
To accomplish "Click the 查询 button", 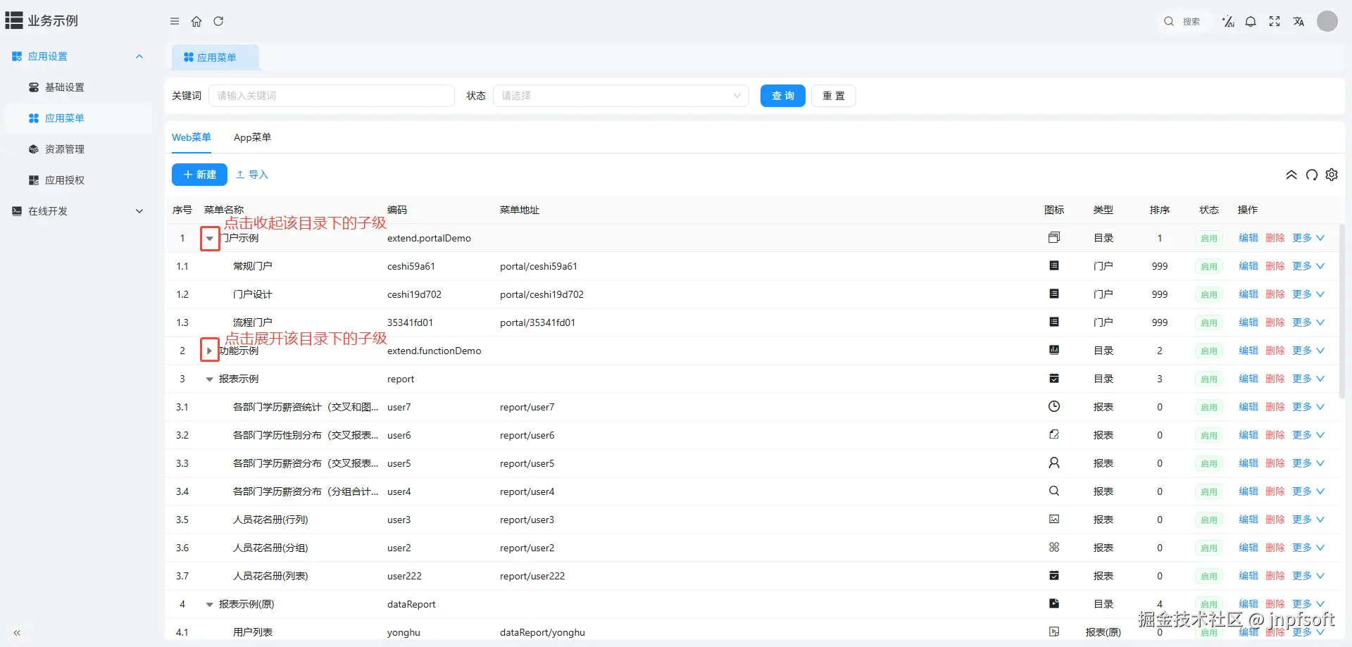I will point(783,96).
